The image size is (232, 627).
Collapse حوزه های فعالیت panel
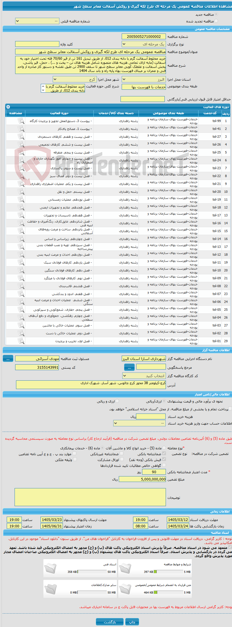8,107
